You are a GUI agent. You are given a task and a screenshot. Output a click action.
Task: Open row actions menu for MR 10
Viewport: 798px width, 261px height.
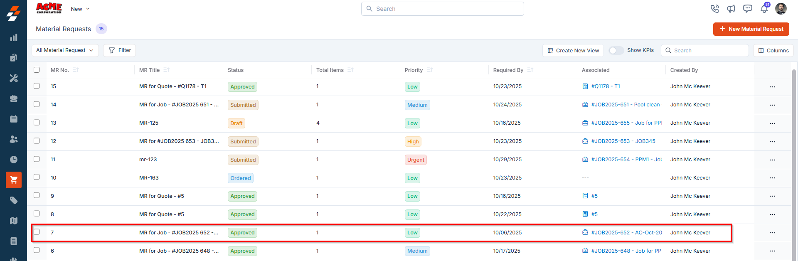tap(772, 178)
